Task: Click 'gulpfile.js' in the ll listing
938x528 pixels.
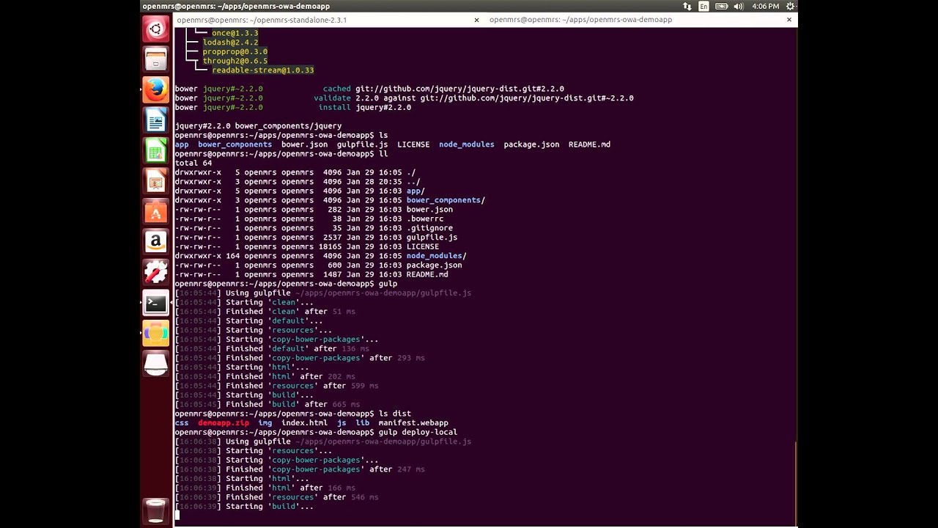Action: tap(432, 238)
